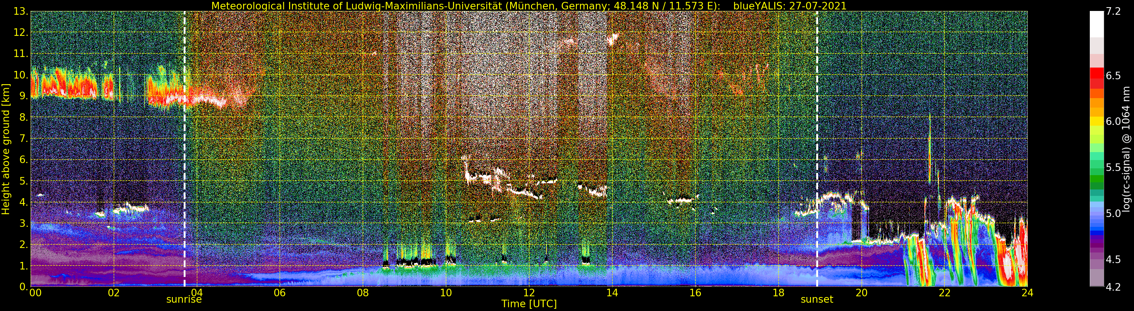Click the colorbar value 7.2
Screen dimensions: 1134x311
click(1113, 12)
